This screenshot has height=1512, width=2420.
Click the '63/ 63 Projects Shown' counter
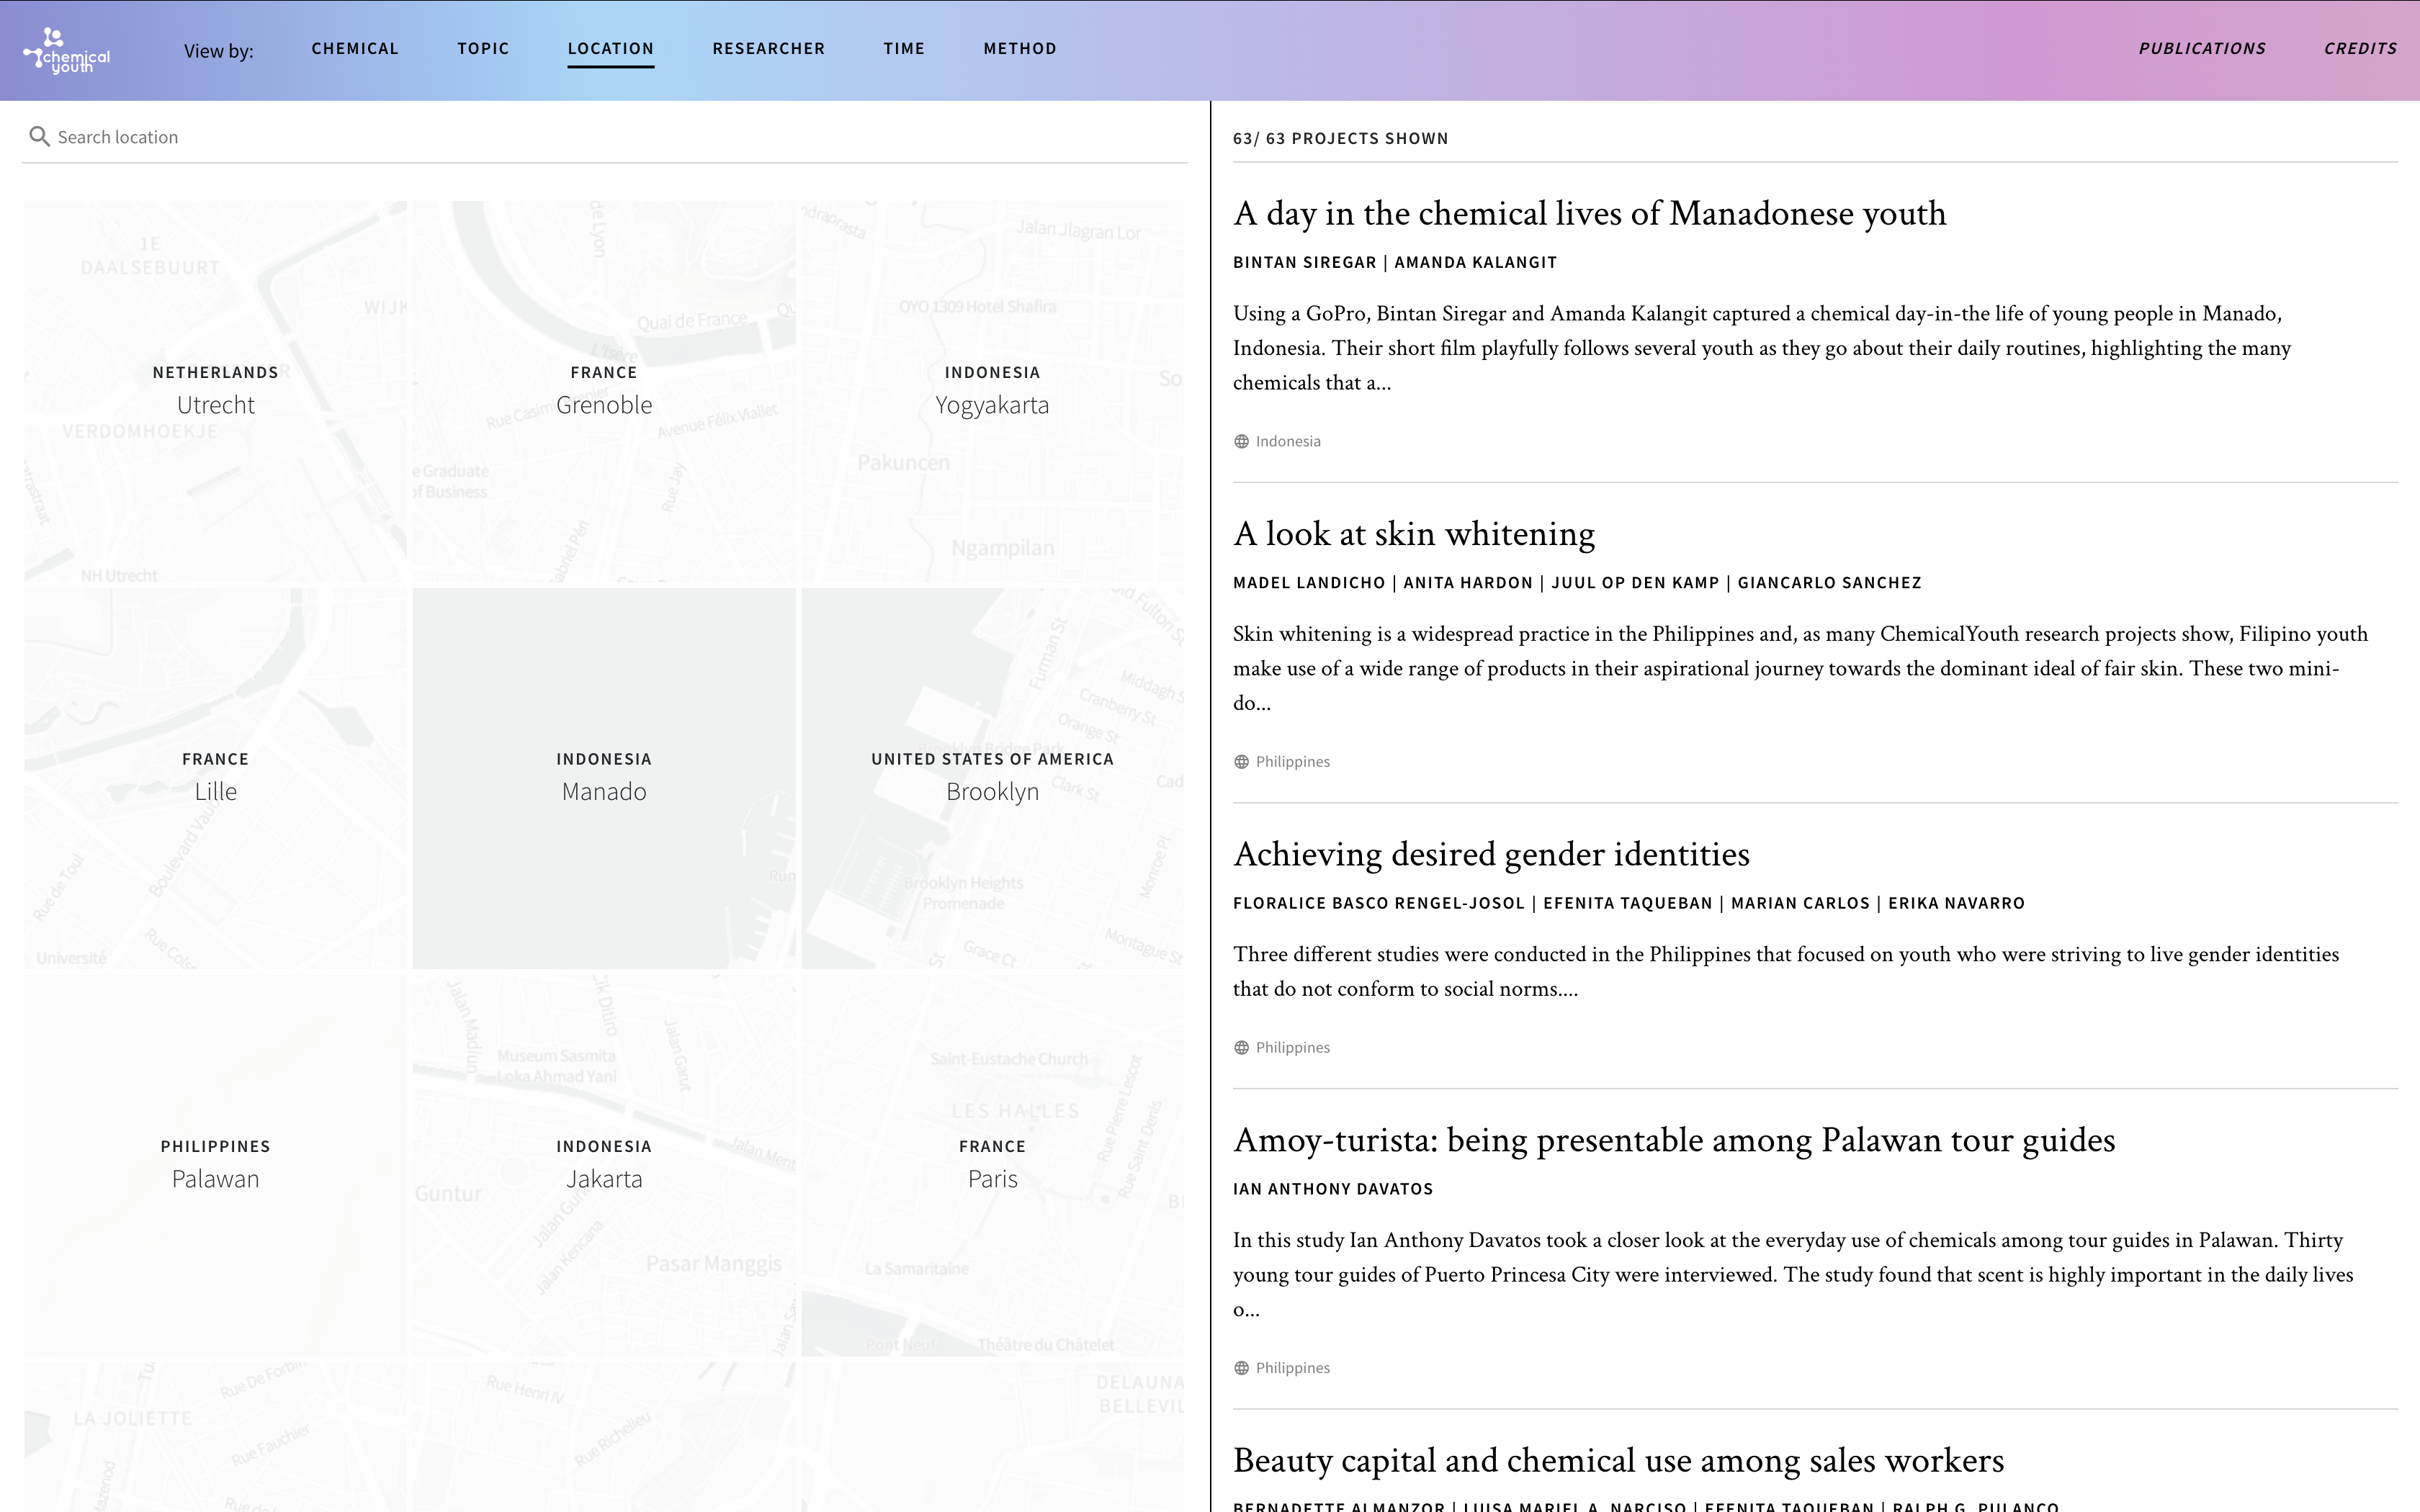1340,138
